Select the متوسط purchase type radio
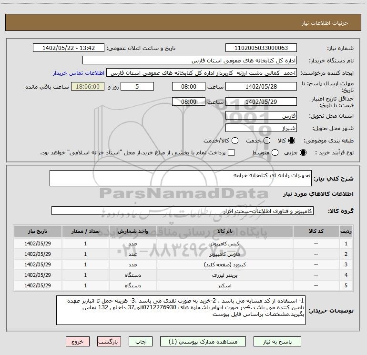The height and width of the screenshot is (355, 367). pyautogui.click(x=275, y=152)
